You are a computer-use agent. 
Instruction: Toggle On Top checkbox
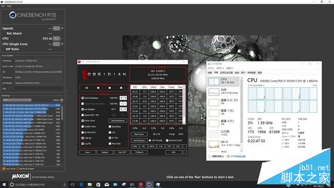[x=110, y=138]
